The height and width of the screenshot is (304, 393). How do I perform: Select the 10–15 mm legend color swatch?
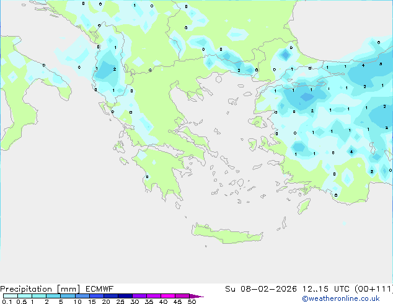pyautogui.click(x=82, y=296)
